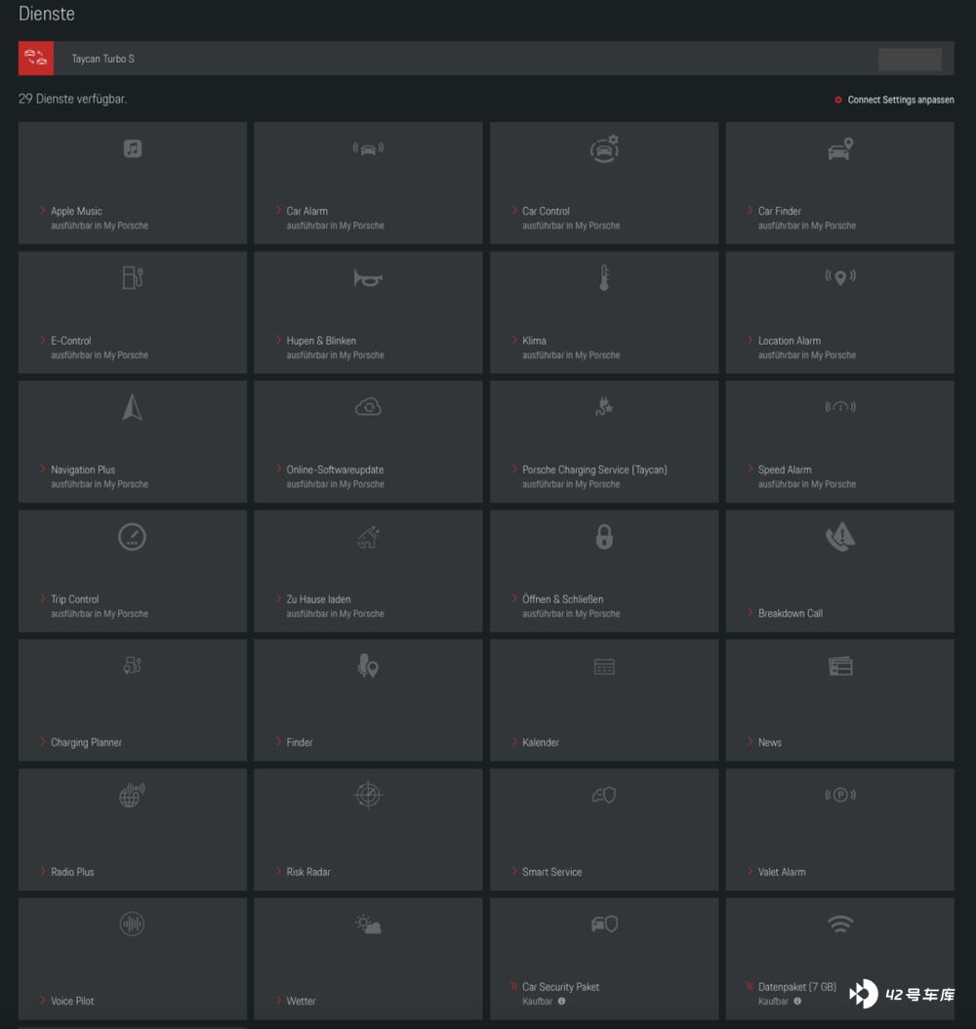Click the Hupen & Blinken horn icon

click(x=368, y=278)
